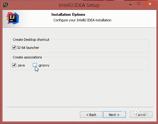
Task: Enable the .groovy association checkbox
Action: pos(35,65)
